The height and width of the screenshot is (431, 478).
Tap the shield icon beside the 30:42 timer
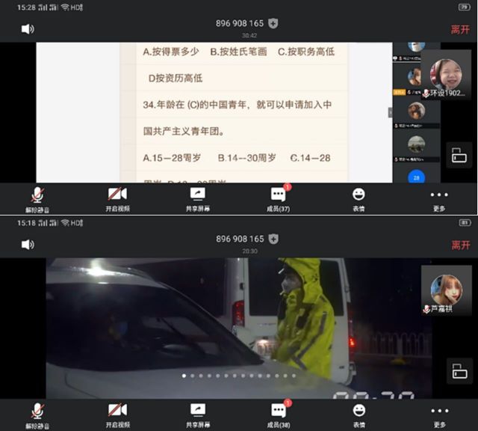pyautogui.click(x=273, y=23)
